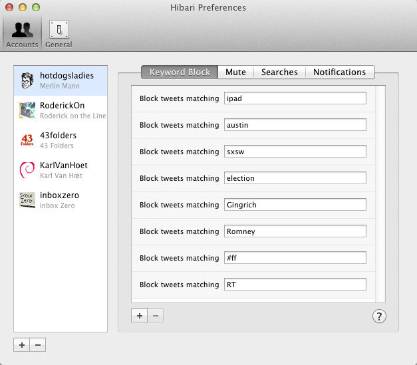Open the General preferences pane
Screen dimensions: 417x365
59,33
